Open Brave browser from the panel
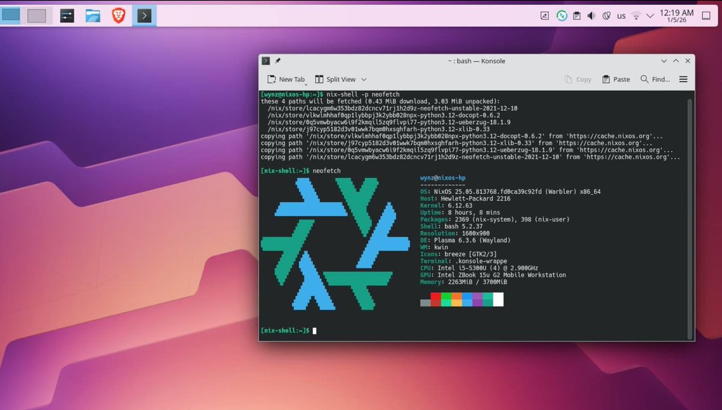 pyautogui.click(x=119, y=16)
